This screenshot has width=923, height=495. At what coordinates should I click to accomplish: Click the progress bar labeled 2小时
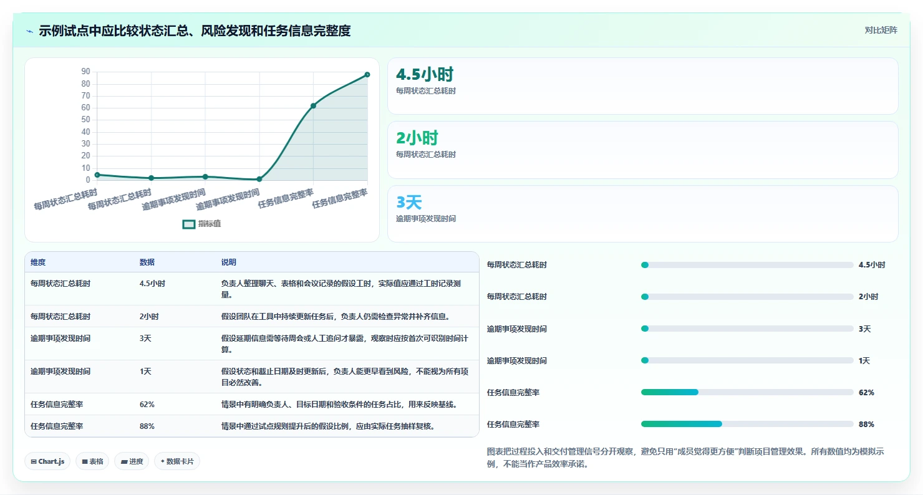(747, 297)
